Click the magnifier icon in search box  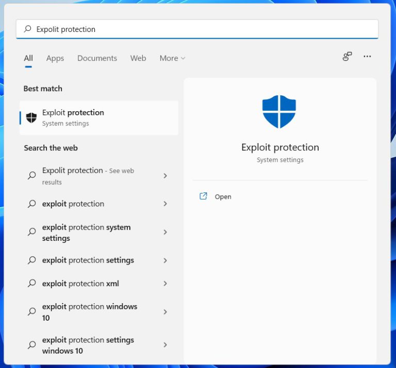[28, 29]
